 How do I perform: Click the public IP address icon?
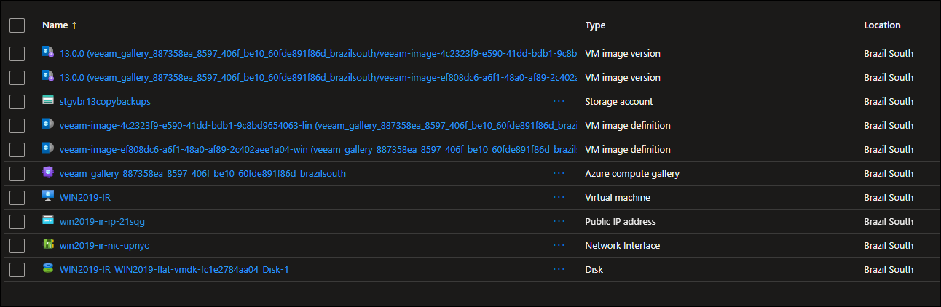[x=48, y=221]
